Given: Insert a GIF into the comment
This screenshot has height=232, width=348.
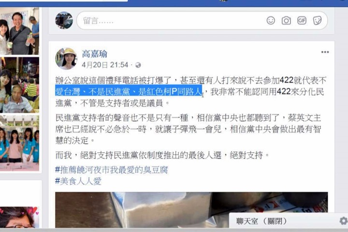Looking at the screenshot, I should (302, 21).
